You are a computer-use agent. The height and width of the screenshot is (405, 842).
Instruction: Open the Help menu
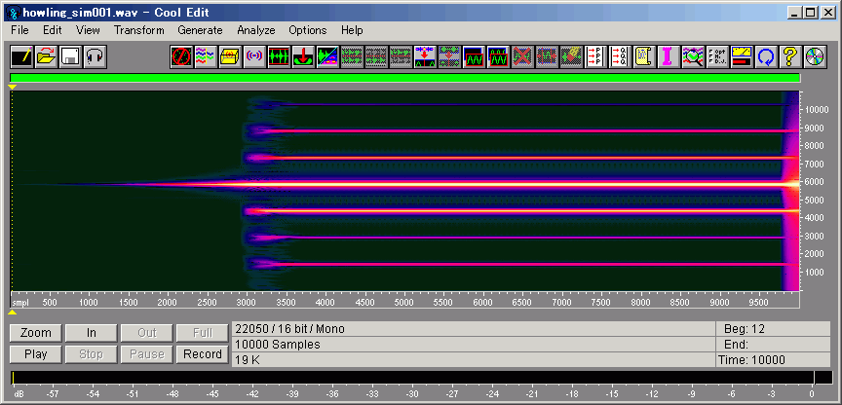coord(352,30)
